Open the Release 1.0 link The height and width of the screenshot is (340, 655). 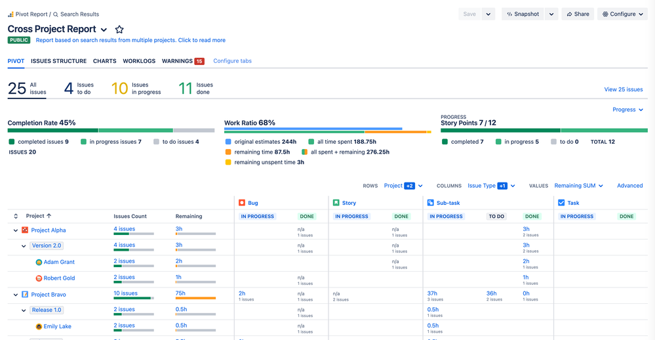47,310
